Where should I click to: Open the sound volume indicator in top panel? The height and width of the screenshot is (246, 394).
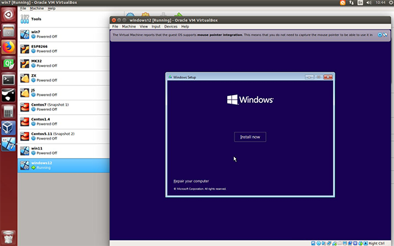pos(368,3)
